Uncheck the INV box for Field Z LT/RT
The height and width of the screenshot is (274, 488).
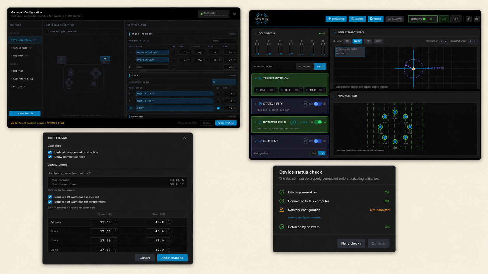(218, 108)
